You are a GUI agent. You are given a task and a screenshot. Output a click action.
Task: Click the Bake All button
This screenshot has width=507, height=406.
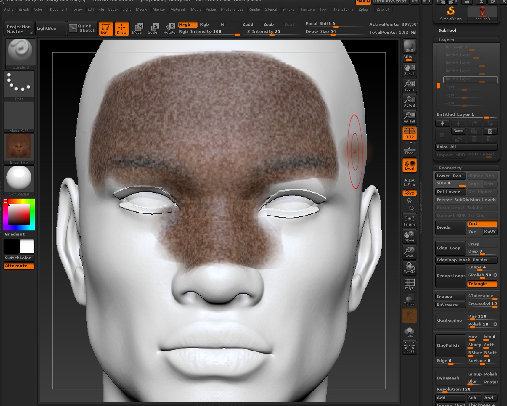point(466,147)
